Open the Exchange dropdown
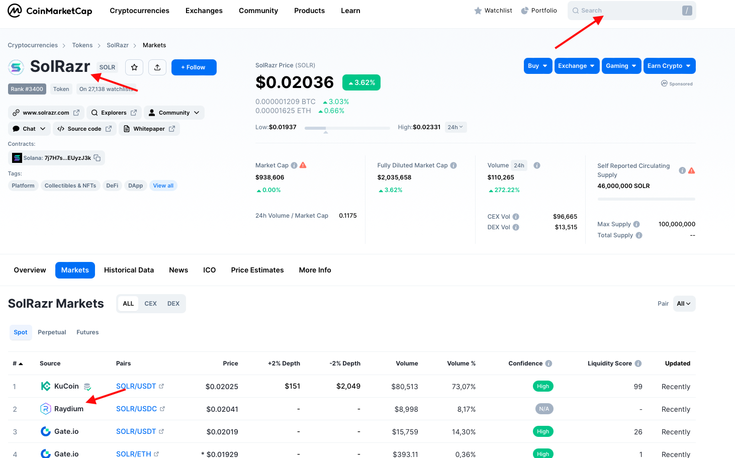This screenshot has height=458, width=735. tap(577, 66)
